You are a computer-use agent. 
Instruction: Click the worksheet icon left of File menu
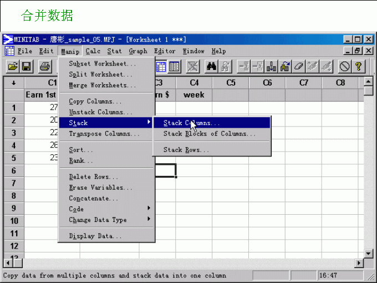click(9, 51)
